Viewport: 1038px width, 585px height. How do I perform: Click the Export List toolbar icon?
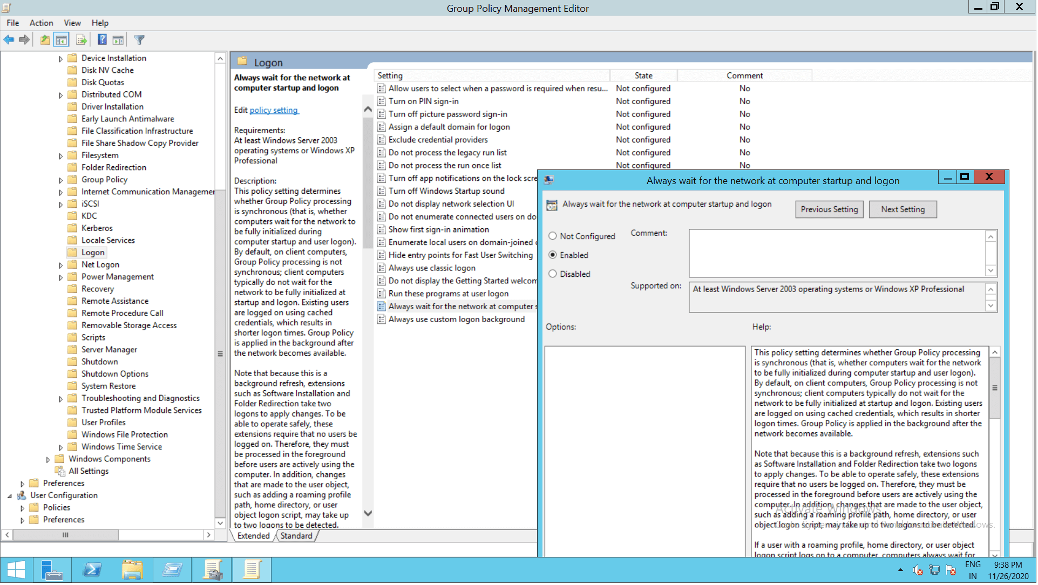[x=82, y=39]
